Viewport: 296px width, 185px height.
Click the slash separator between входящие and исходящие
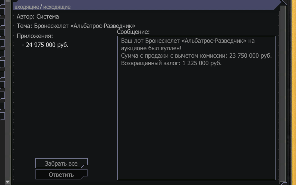point(41,7)
